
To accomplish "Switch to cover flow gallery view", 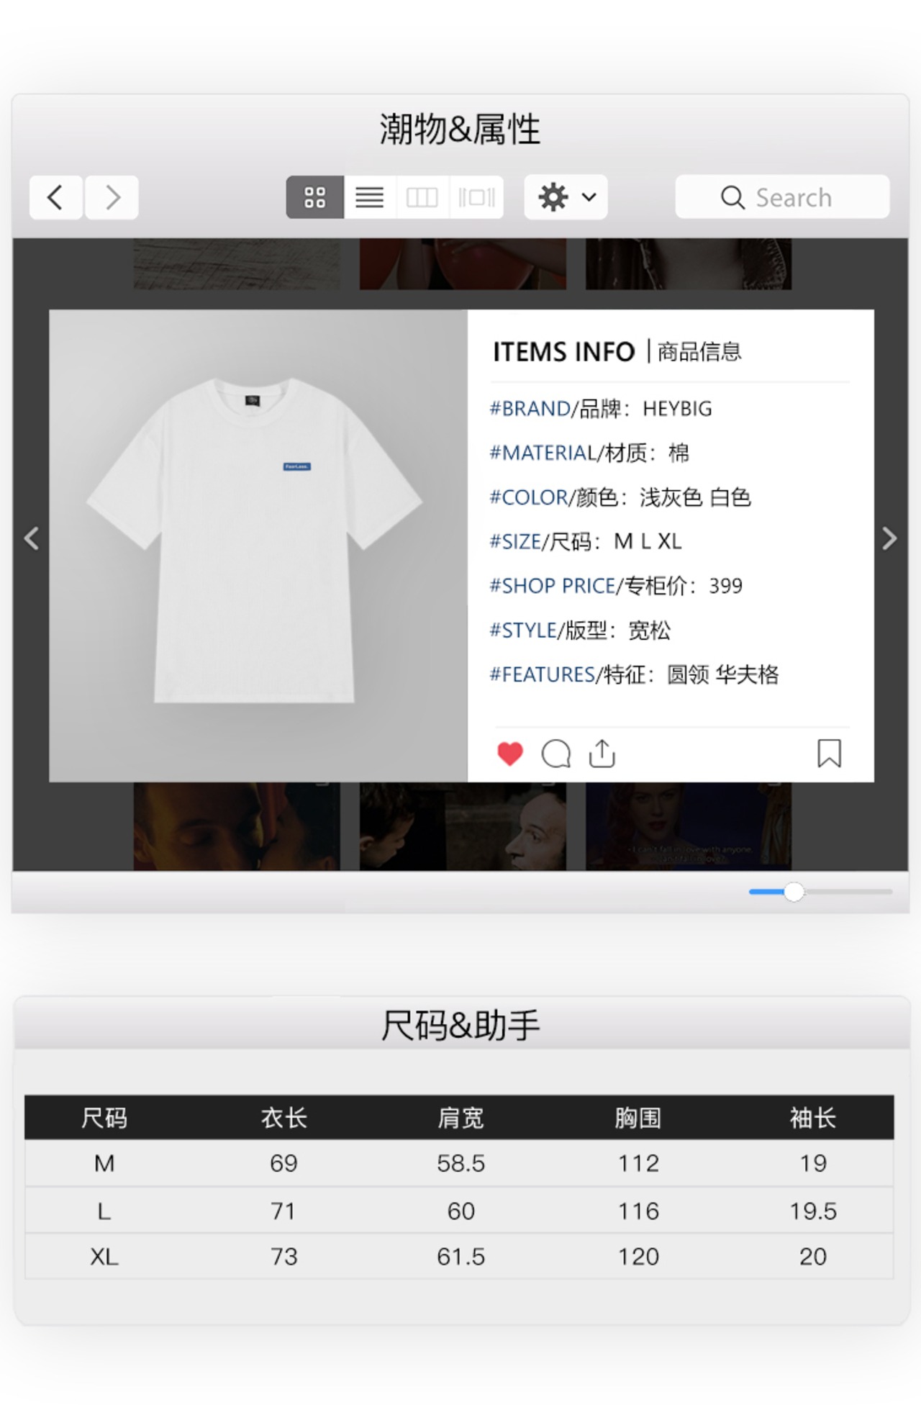I will (476, 197).
